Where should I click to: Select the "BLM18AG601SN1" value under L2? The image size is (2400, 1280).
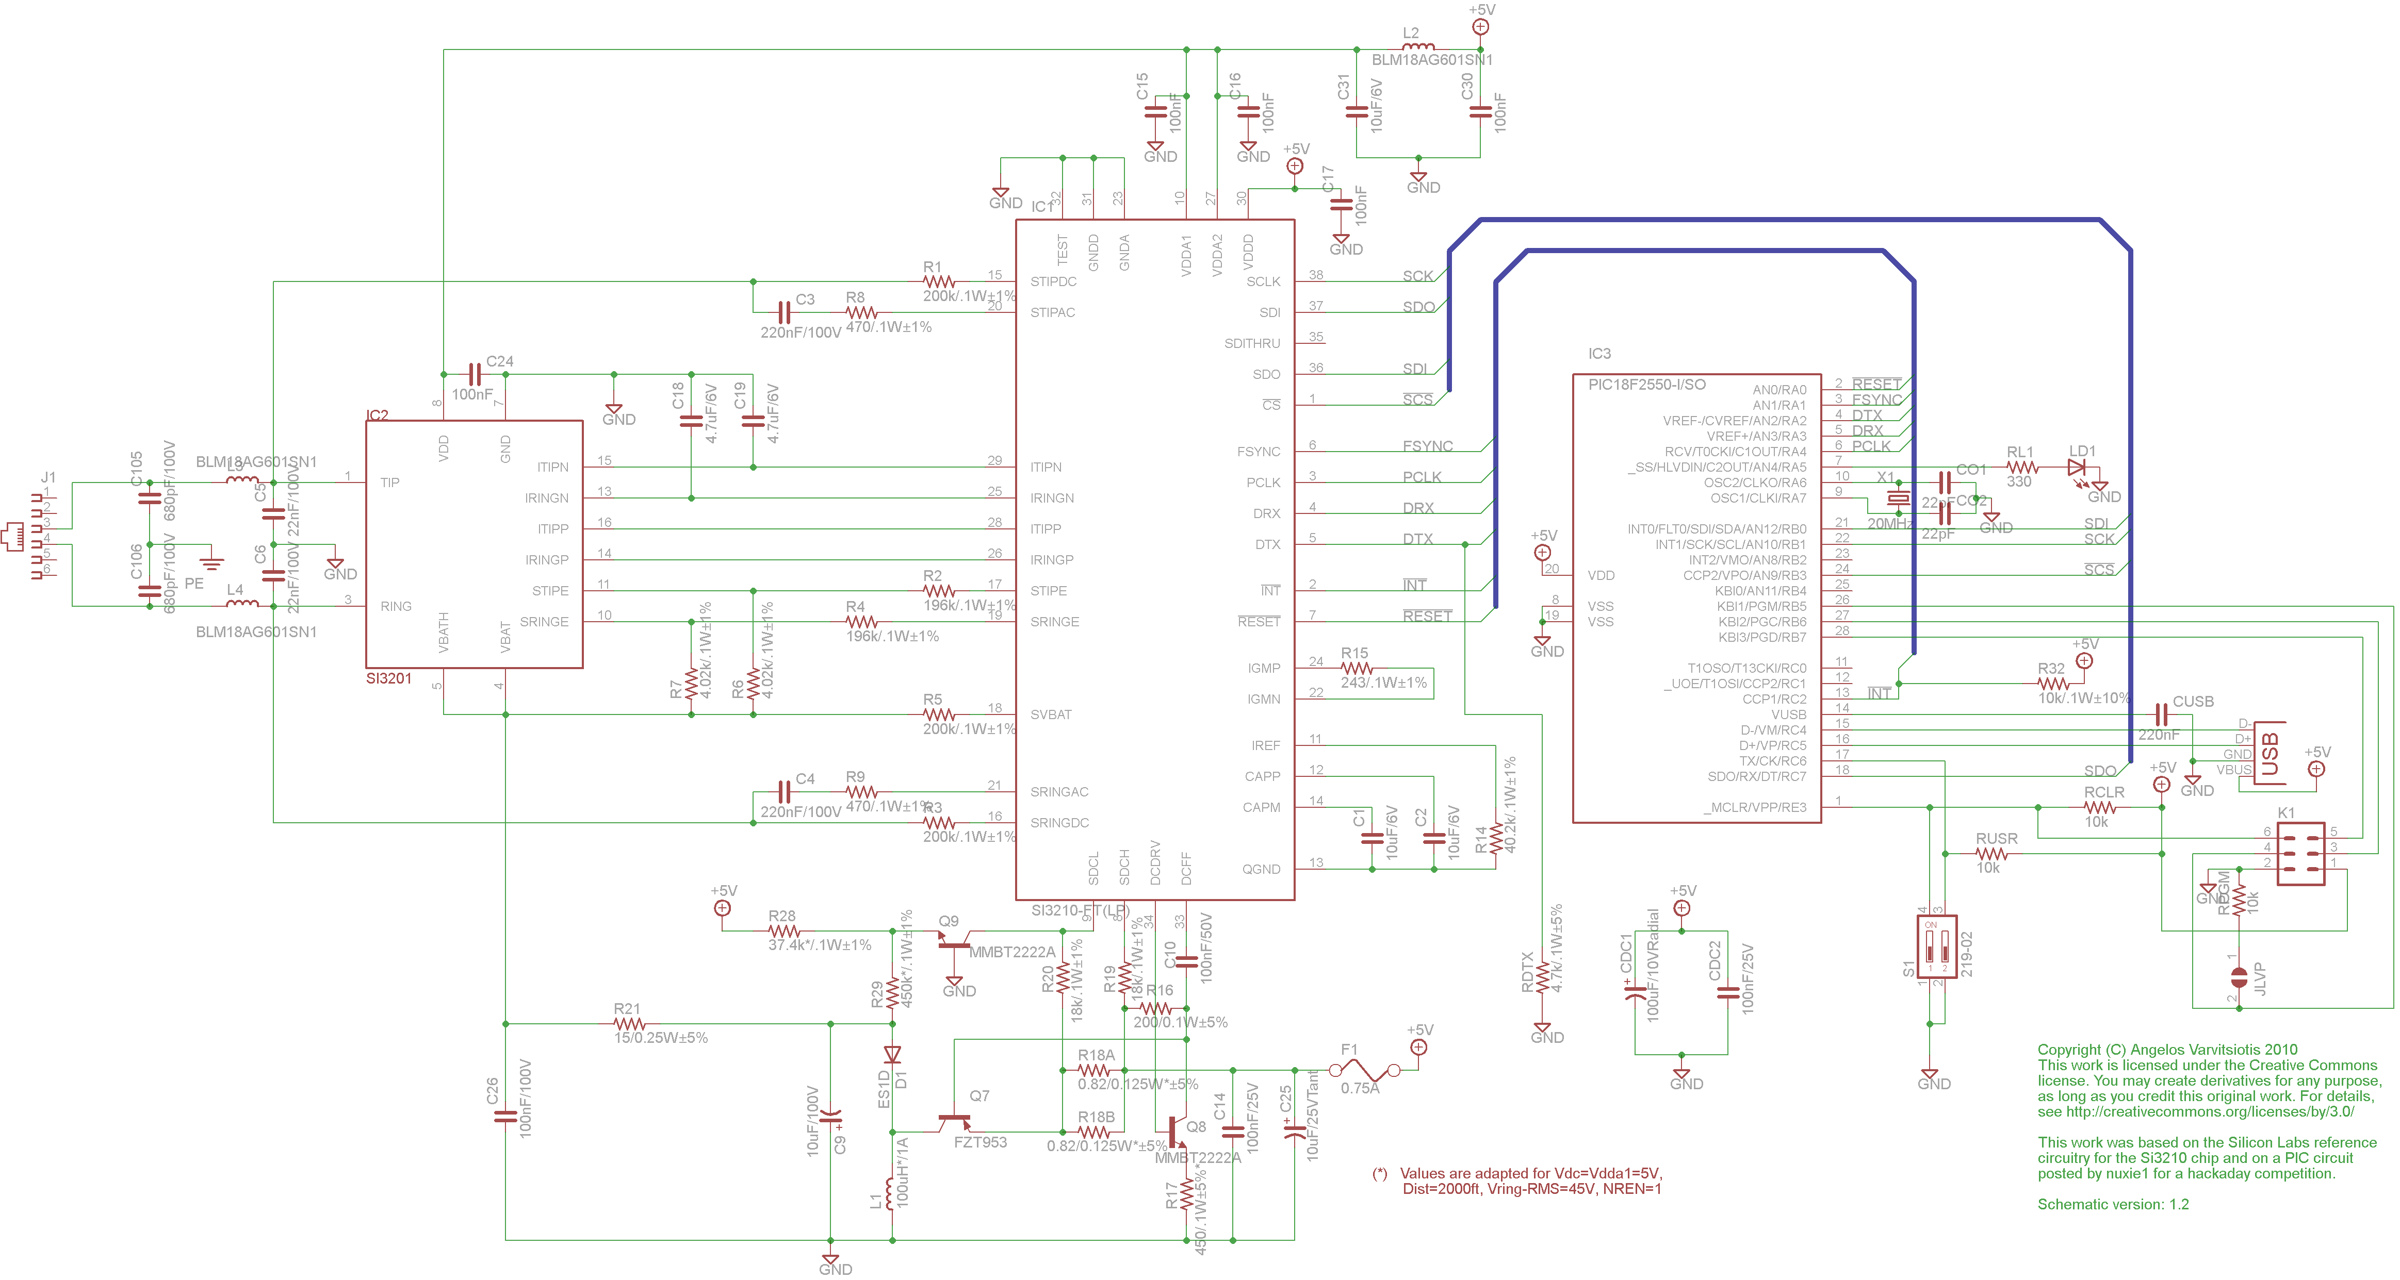coord(1432,60)
